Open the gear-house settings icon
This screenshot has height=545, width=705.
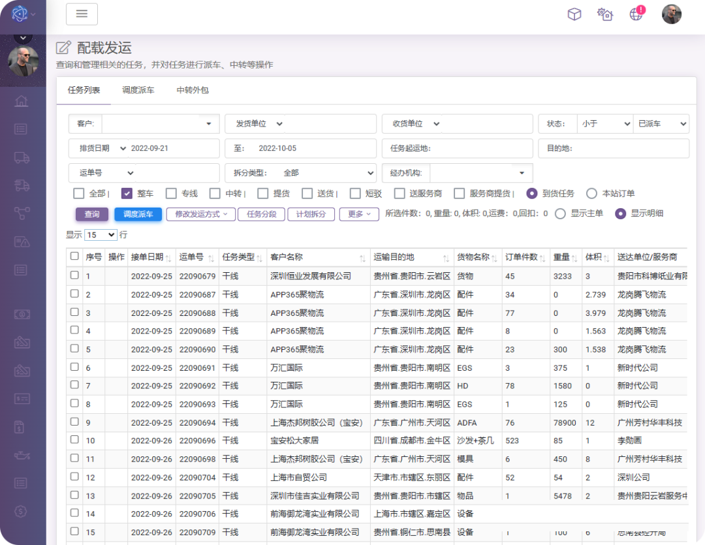pyautogui.click(x=605, y=14)
